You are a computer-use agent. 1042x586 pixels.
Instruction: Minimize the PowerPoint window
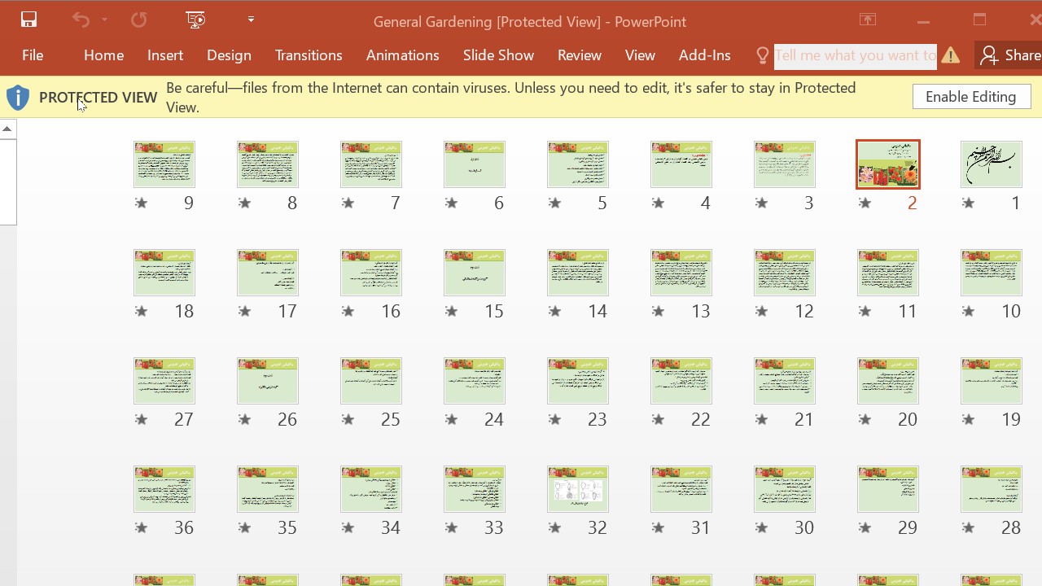click(x=923, y=20)
